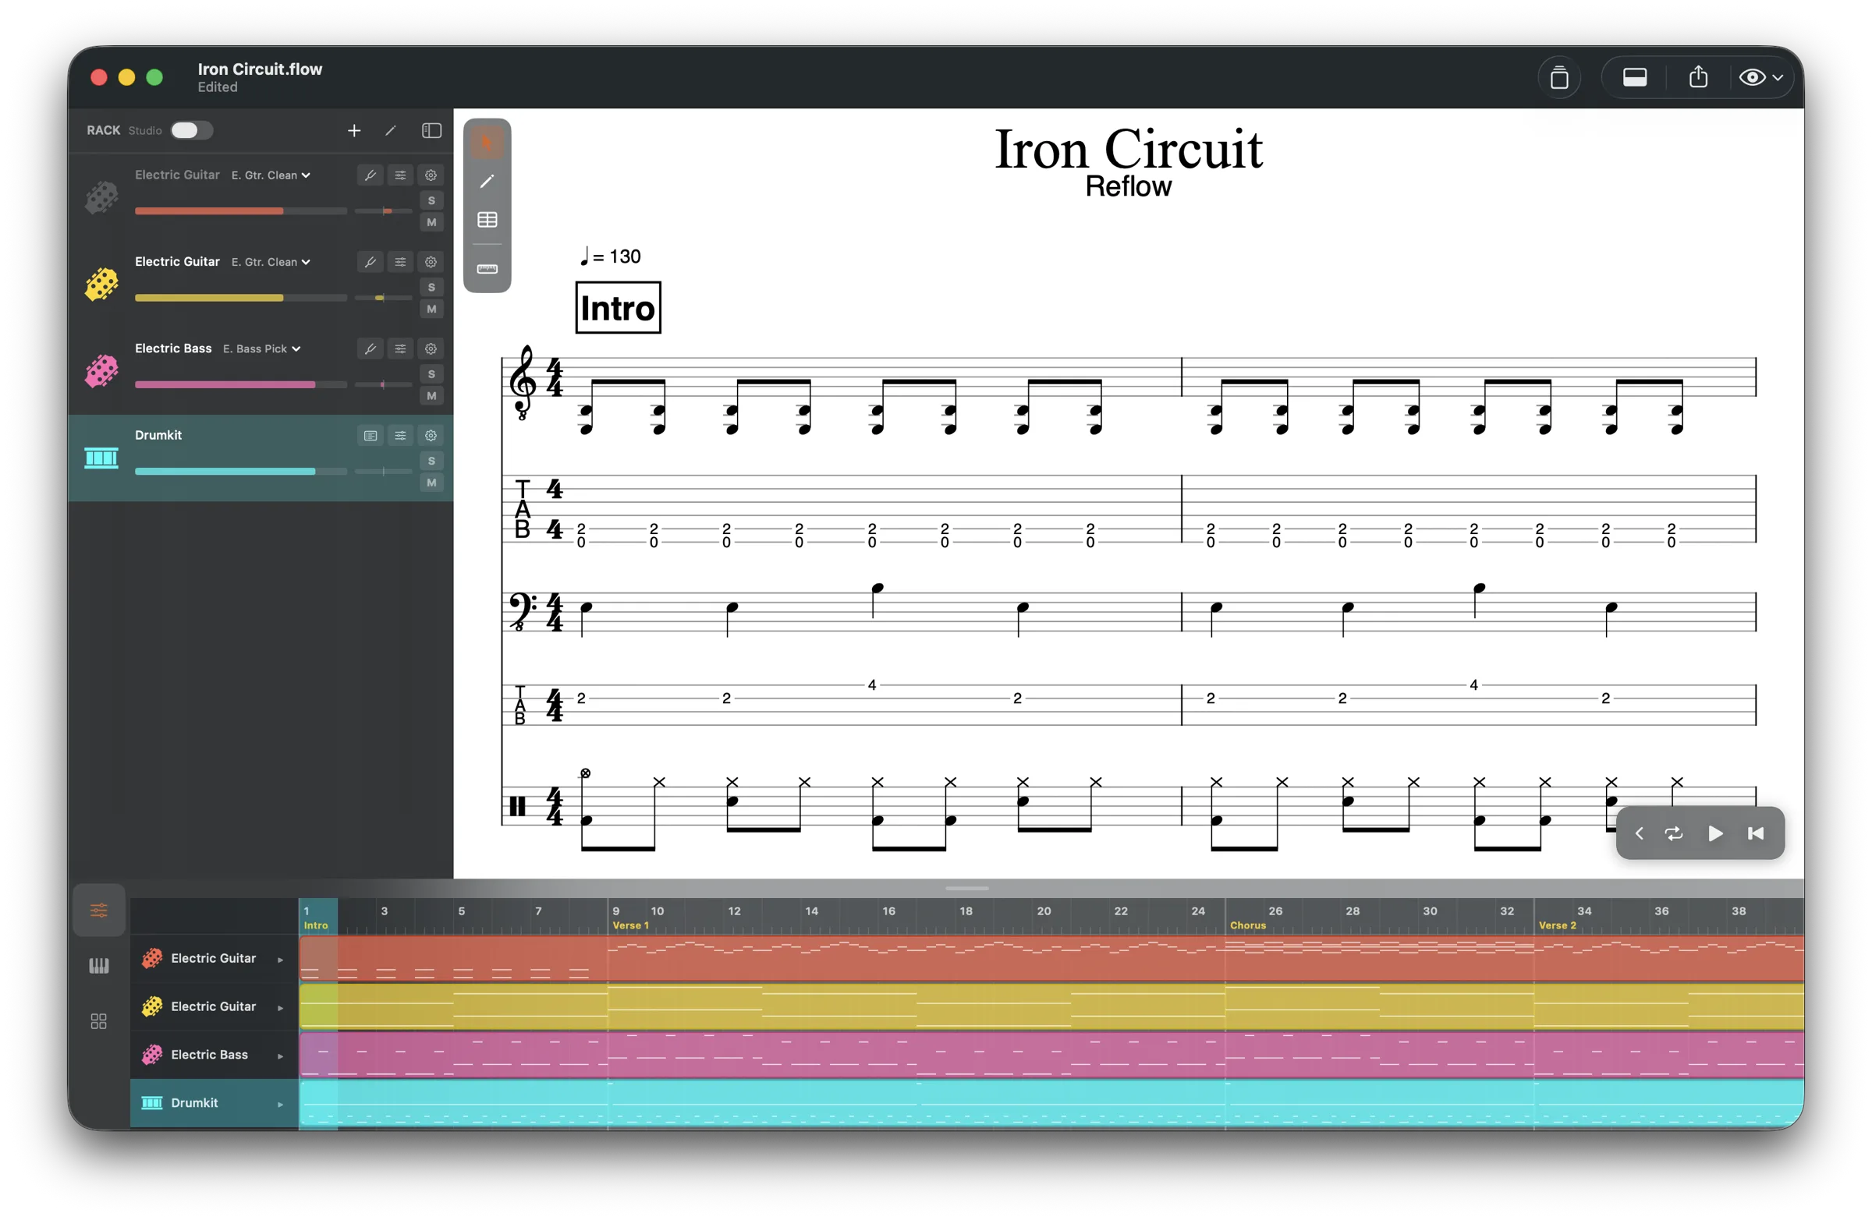1872x1220 pixels.
Task: Select the Verse 1 section marker
Action: pos(630,925)
